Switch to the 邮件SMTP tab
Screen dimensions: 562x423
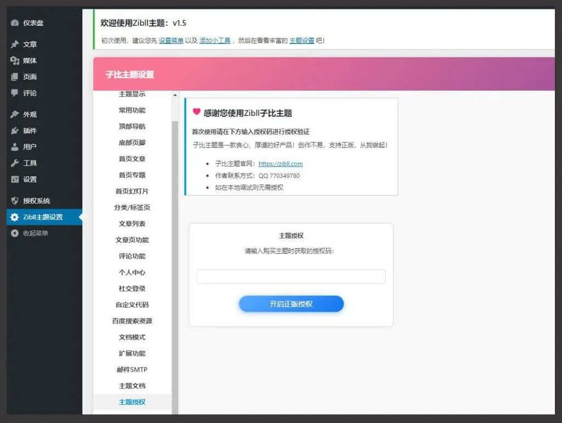(132, 370)
